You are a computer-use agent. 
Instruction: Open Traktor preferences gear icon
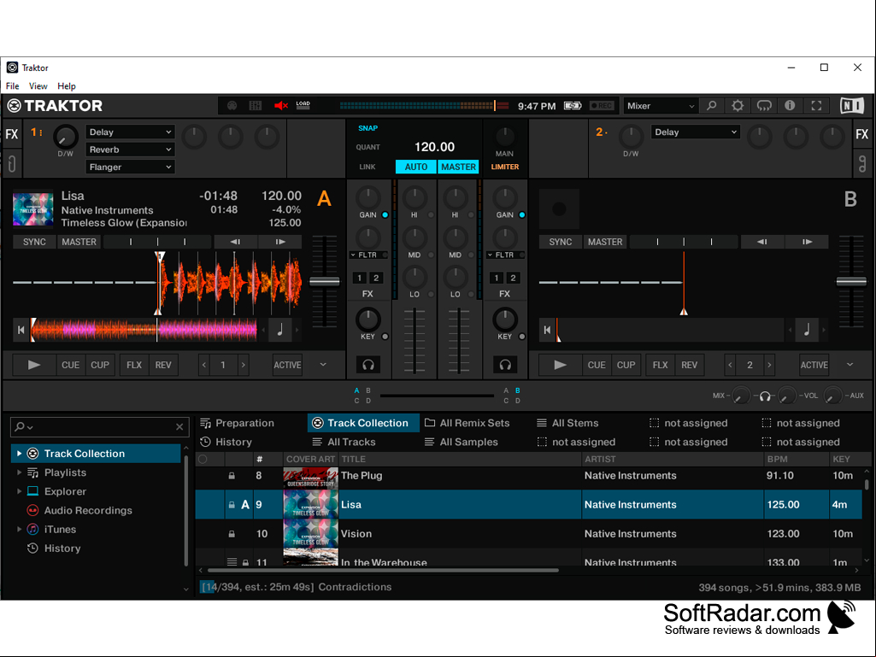pos(738,106)
